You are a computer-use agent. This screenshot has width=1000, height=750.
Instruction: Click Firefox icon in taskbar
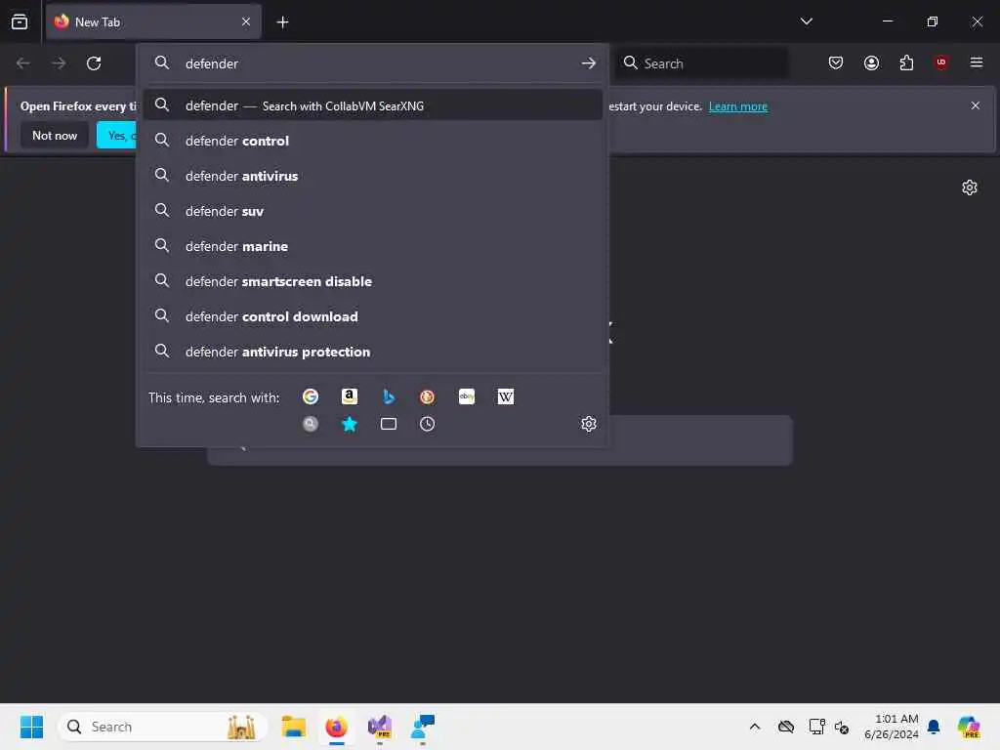[x=337, y=727]
